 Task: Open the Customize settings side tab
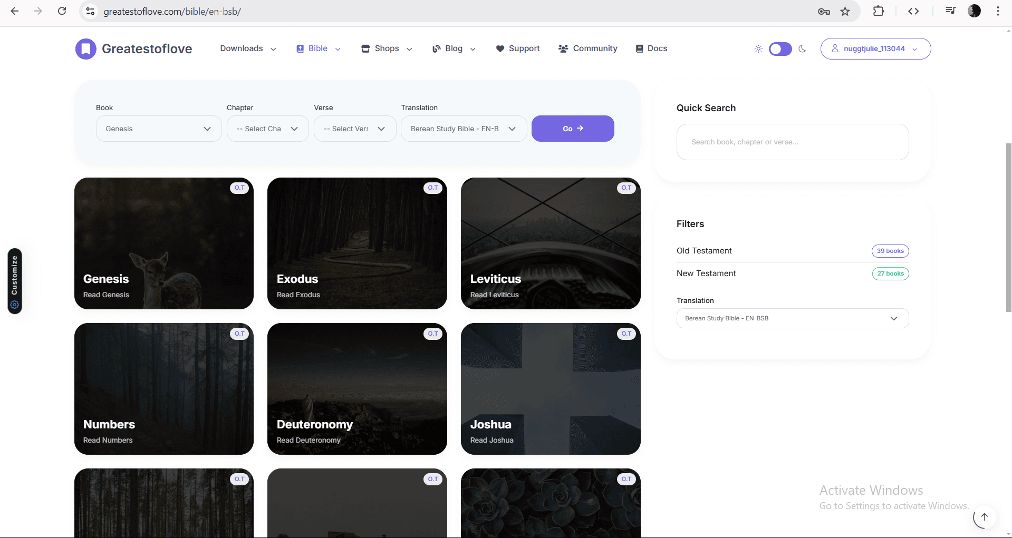click(15, 281)
